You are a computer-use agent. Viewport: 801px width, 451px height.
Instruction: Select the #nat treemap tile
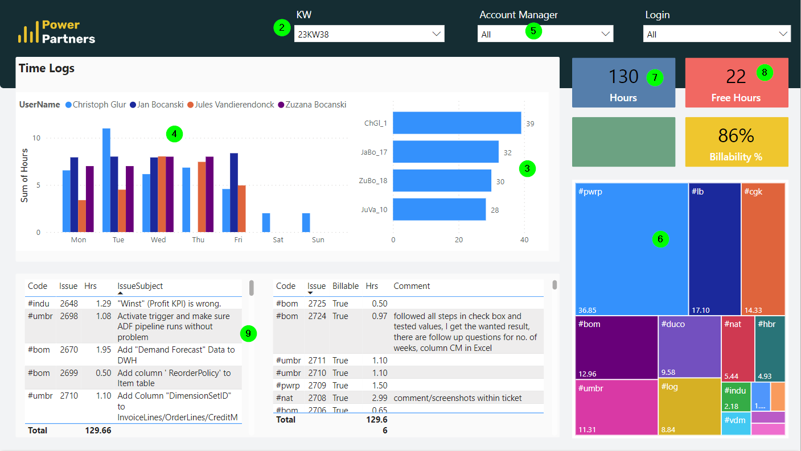click(738, 349)
